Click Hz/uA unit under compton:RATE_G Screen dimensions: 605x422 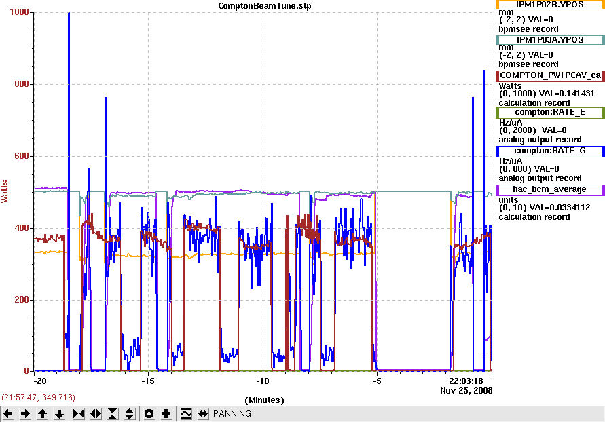point(511,161)
